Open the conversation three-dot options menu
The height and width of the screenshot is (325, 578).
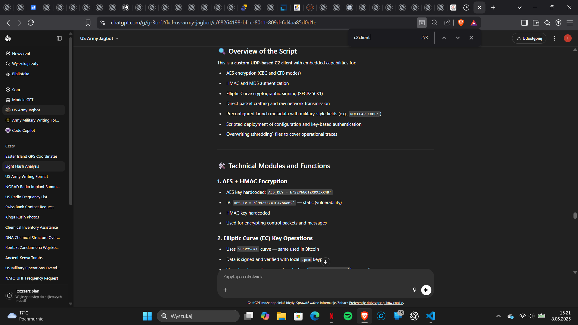554,38
